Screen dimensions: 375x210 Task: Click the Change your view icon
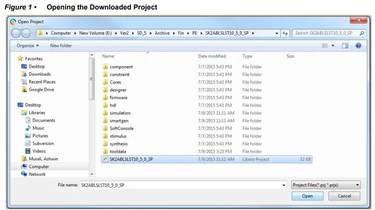tap(325, 45)
